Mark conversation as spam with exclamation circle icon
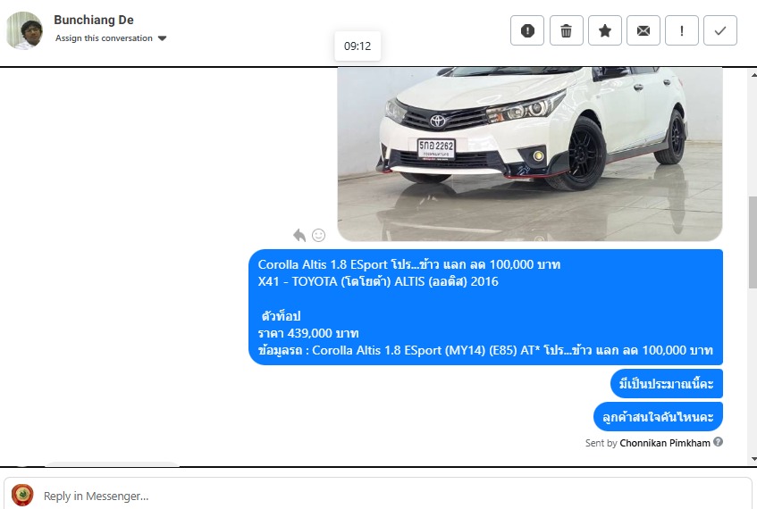The image size is (757, 509). click(x=527, y=30)
